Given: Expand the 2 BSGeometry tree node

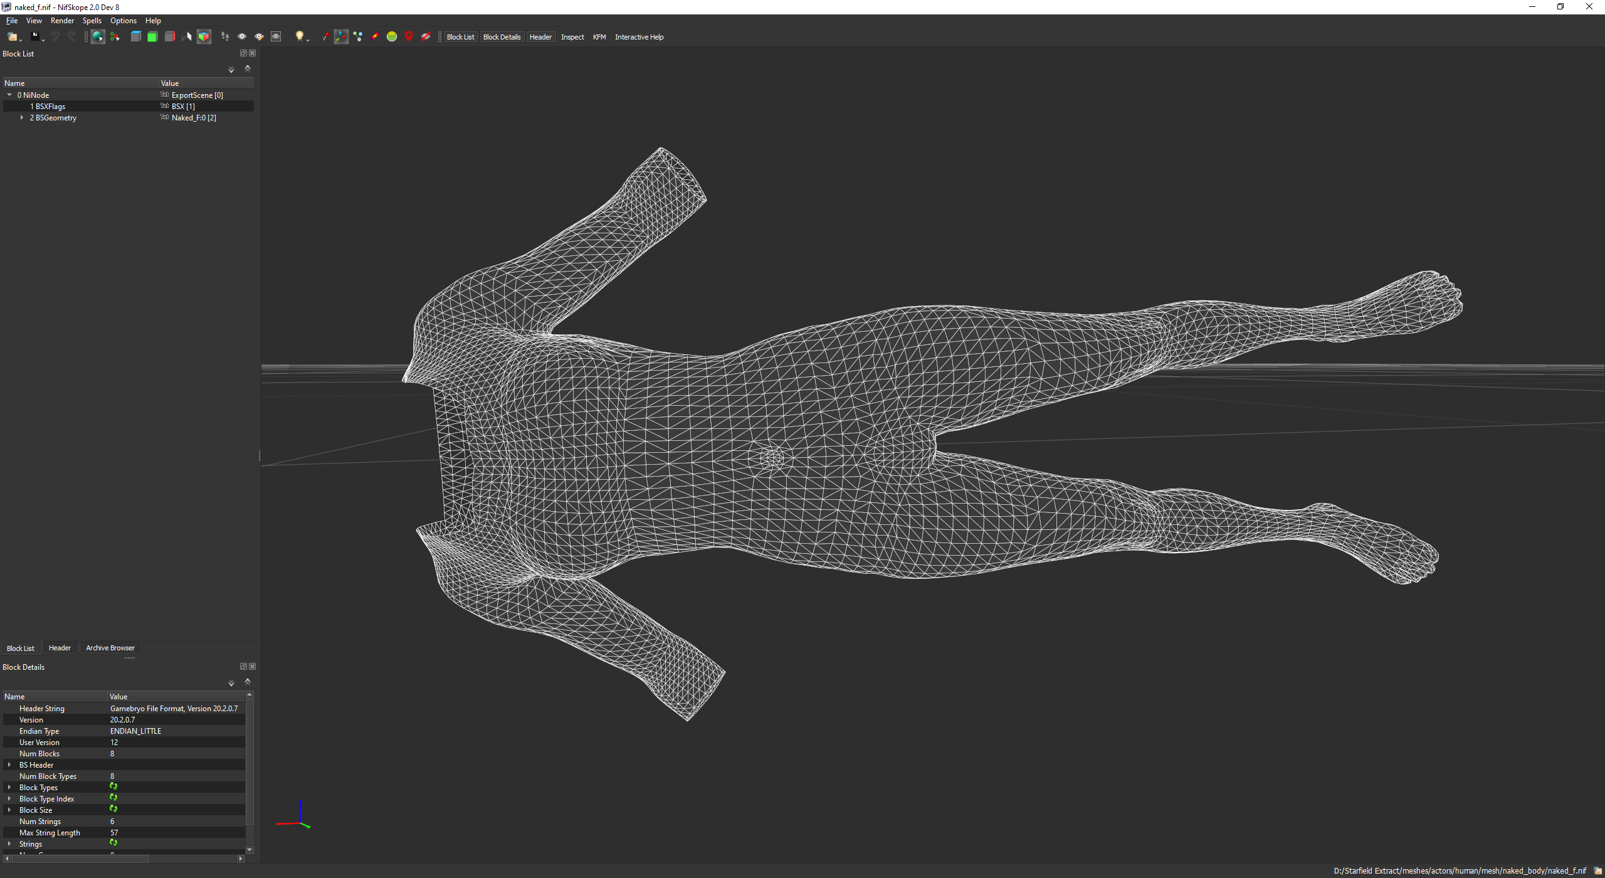Looking at the screenshot, I should coord(22,118).
